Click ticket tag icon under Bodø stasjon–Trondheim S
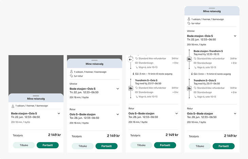The image size is (248, 159). [x=195, y=59]
